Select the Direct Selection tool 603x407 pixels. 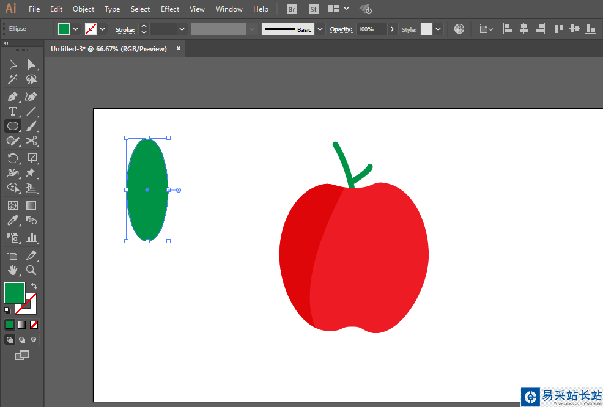(x=31, y=64)
